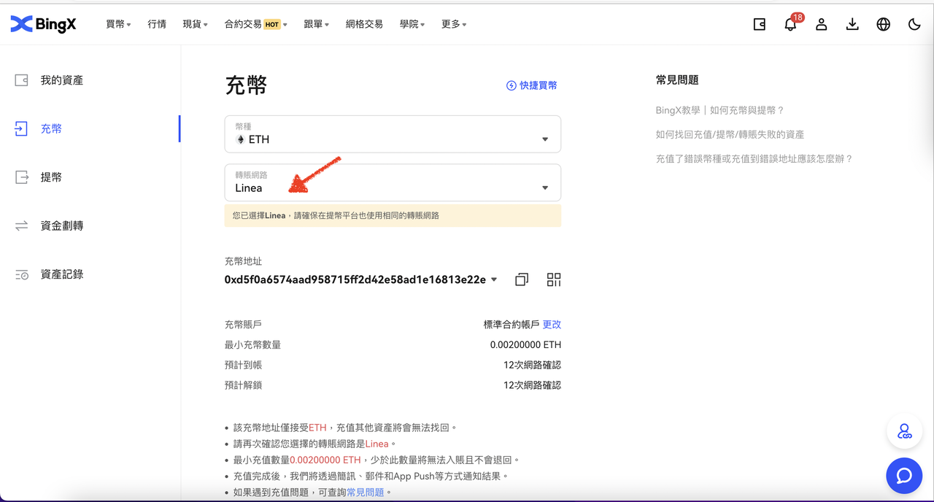934x502 pixels.
Task: Go to 行情 in top navigation
Action: tap(157, 24)
